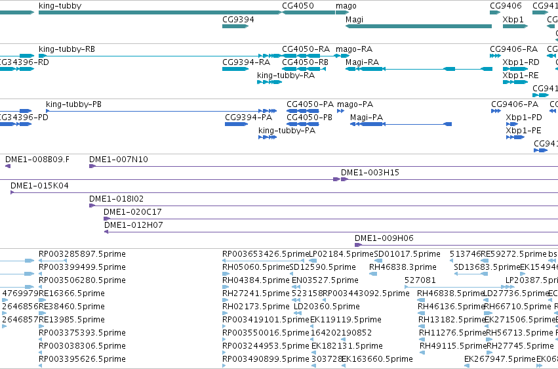Select the DME1-020C17 clone label
The width and height of the screenshot is (558, 369).
132,212
